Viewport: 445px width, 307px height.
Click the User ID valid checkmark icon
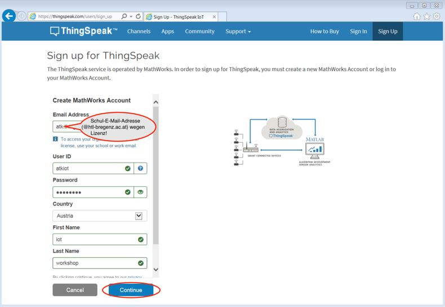click(128, 169)
